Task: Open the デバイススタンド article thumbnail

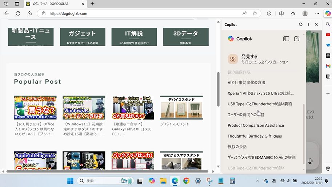Action: click(181, 108)
